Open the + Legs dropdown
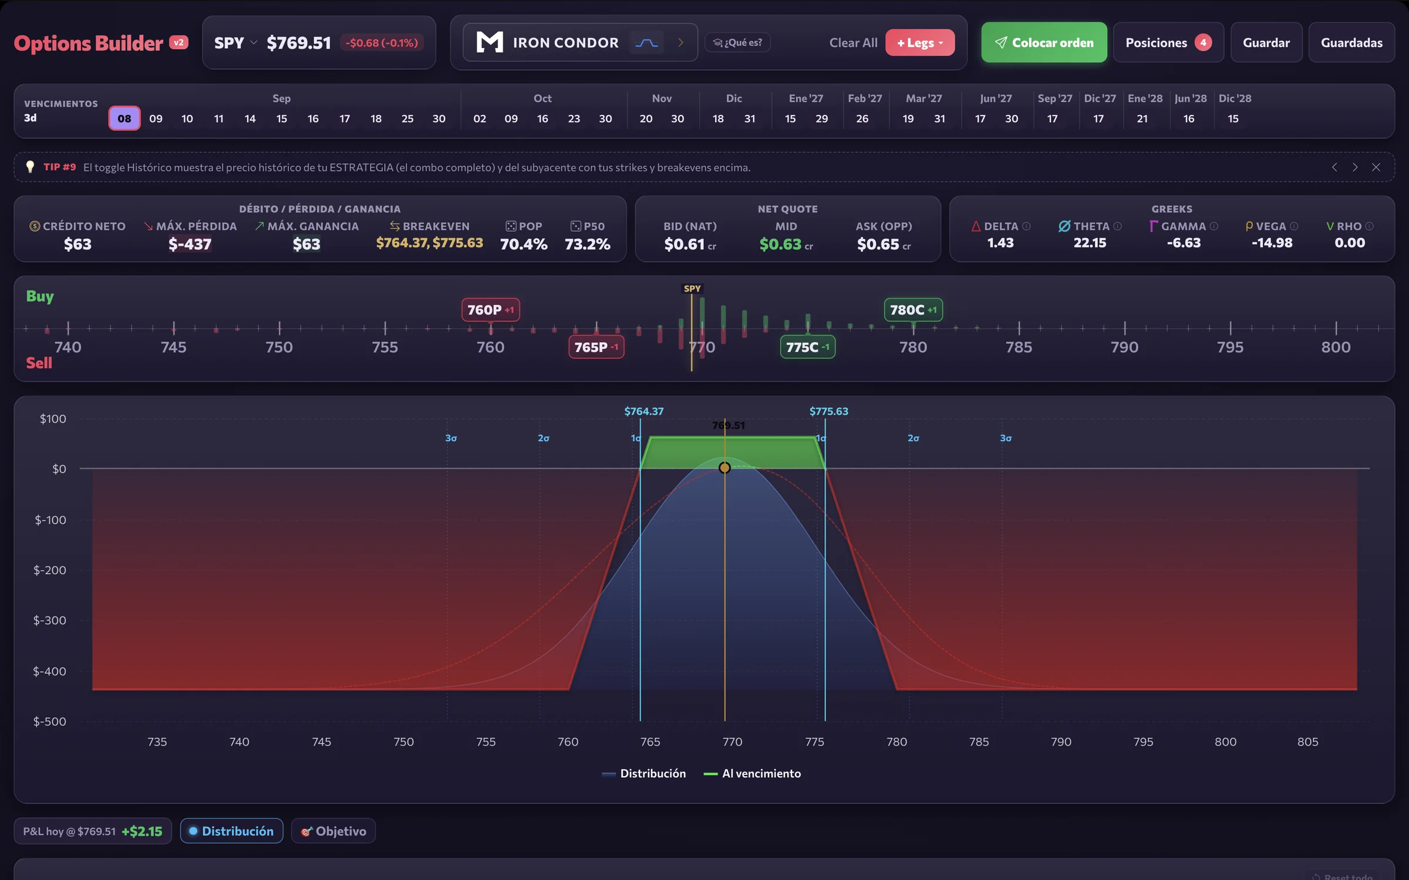Screen dimensions: 1409x880 coord(920,43)
